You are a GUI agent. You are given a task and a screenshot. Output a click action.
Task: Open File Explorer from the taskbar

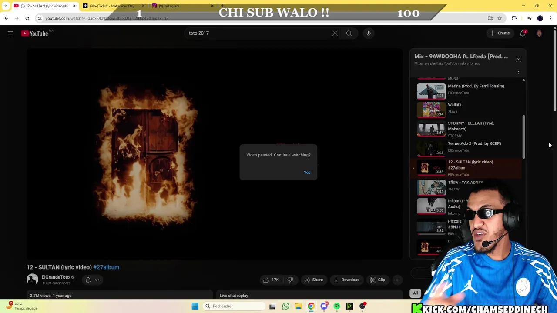pos(298,306)
